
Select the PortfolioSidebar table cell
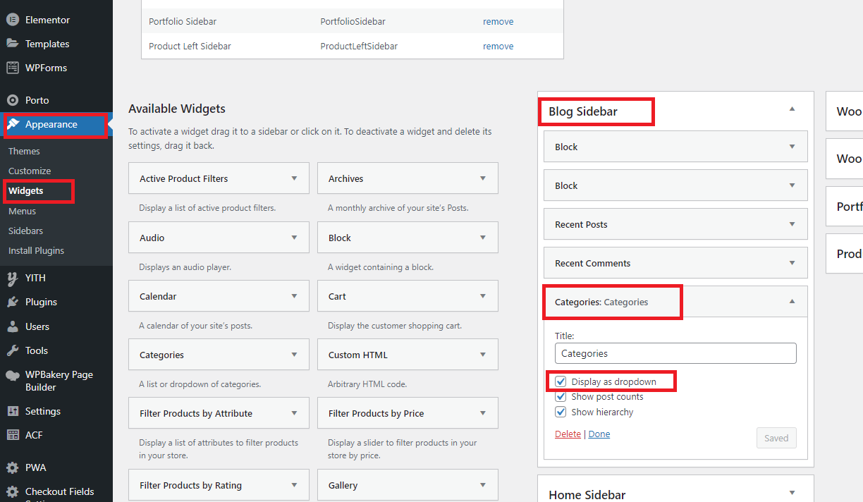point(353,21)
